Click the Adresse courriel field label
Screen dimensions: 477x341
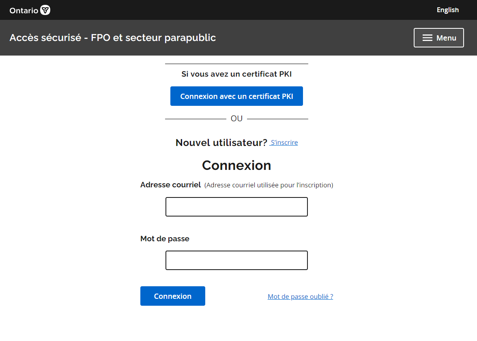point(170,185)
